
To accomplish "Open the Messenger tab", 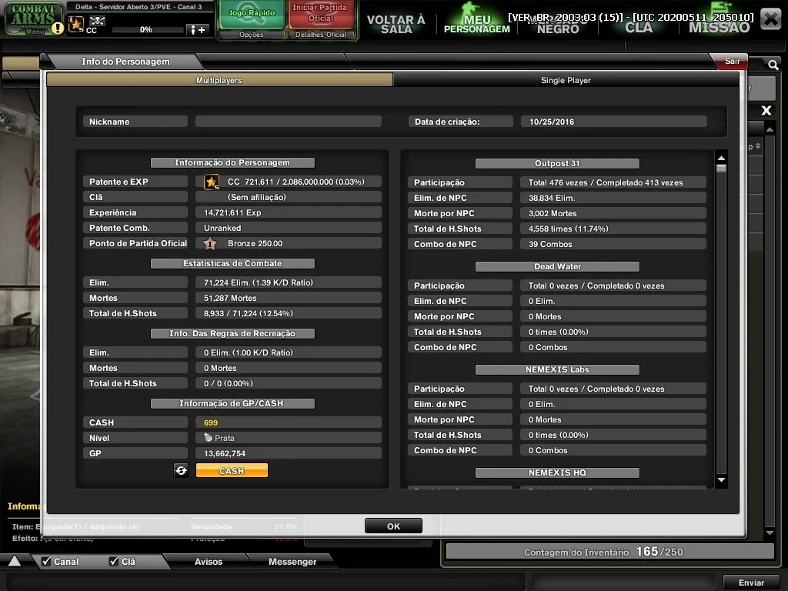I will pyautogui.click(x=292, y=561).
